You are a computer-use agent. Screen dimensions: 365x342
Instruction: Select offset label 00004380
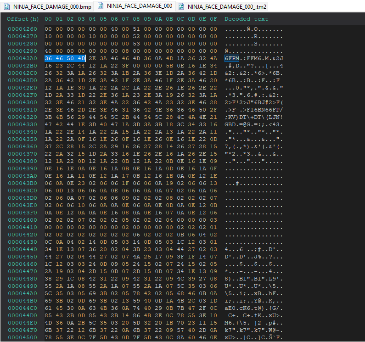(x=22, y=161)
